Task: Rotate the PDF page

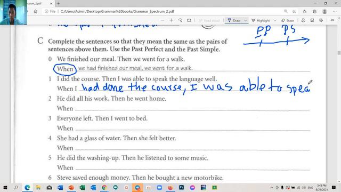Action: [x=180, y=20]
